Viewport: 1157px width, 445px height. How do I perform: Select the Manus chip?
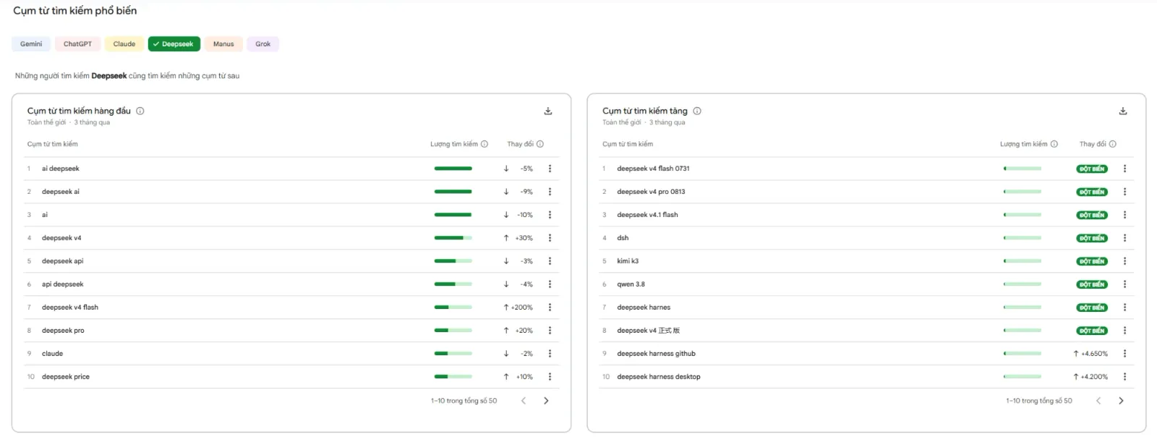pos(223,44)
